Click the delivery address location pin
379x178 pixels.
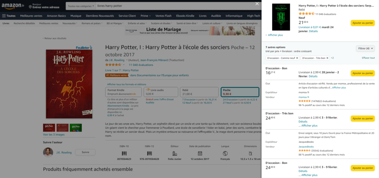(x=30, y=7)
